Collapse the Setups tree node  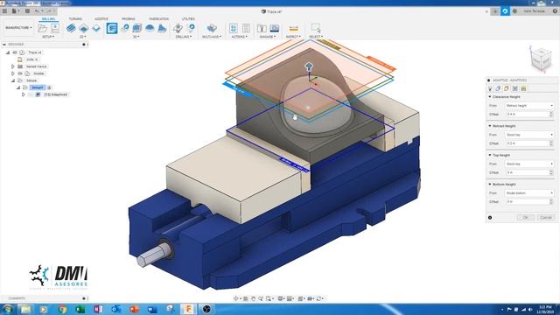point(13,80)
